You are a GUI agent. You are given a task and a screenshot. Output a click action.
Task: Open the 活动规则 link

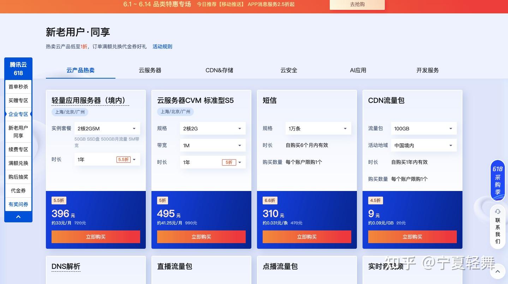point(162,47)
